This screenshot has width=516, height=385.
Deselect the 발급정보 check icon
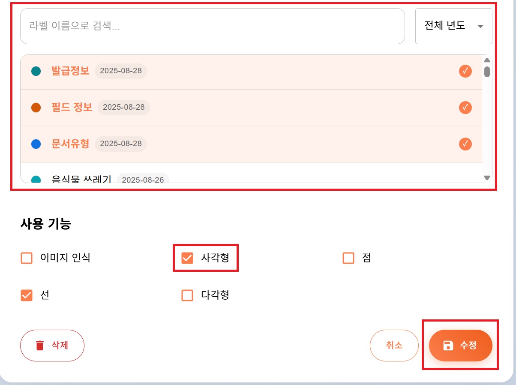465,71
